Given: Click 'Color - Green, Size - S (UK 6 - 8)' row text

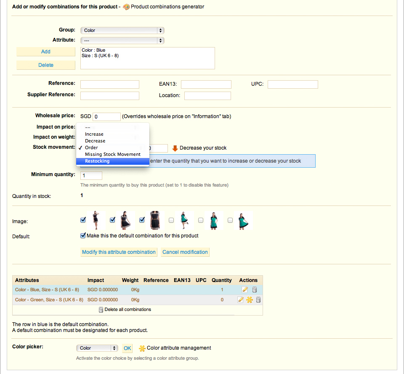Looking at the screenshot, I should click(49, 300).
